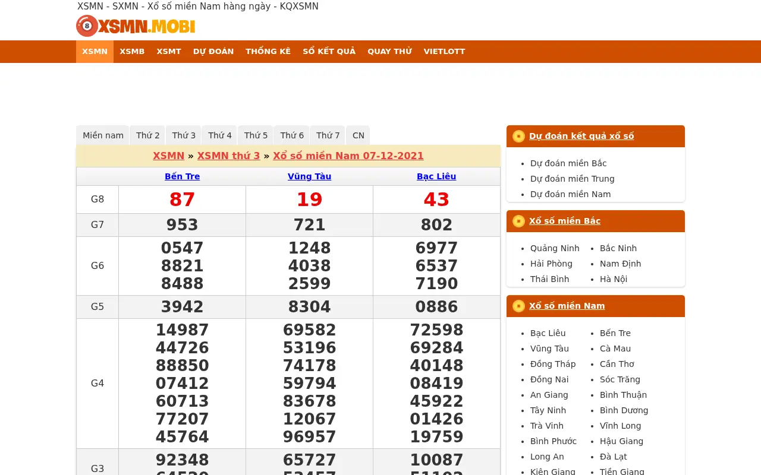This screenshot has height=475, width=761.
Task: Open the Xổ số miền Bắc heading link
Action: click(565, 221)
